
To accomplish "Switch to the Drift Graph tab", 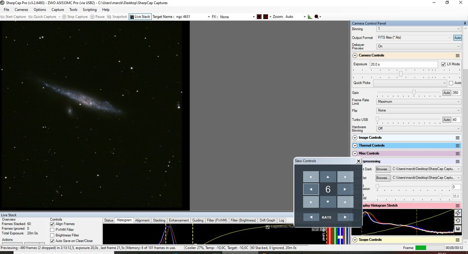I will click(267, 220).
